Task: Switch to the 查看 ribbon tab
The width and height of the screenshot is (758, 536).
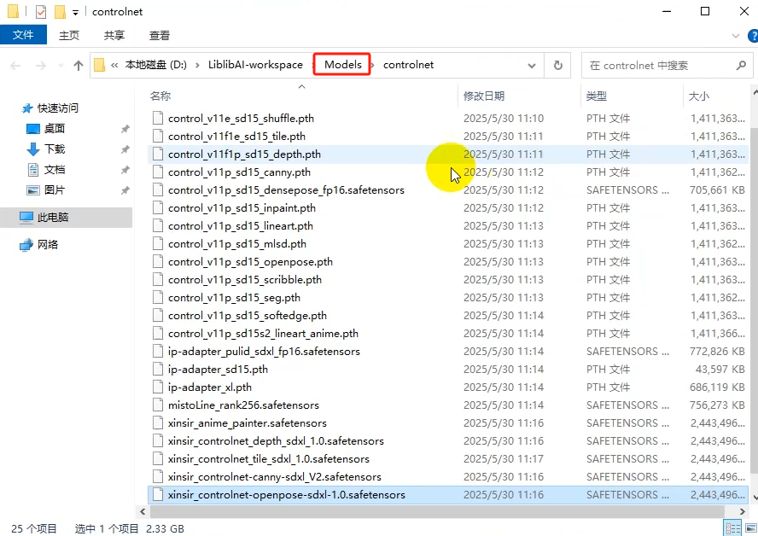Action: pyautogui.click(x=160, y=35)
